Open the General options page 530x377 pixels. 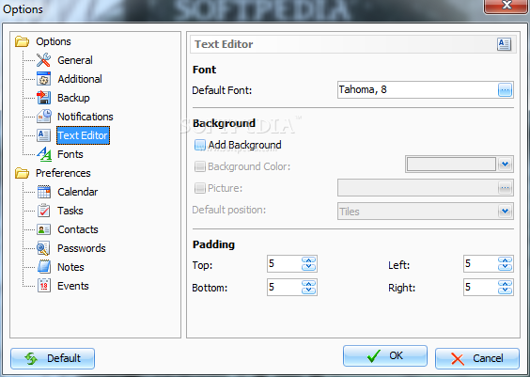pos(74,60)
